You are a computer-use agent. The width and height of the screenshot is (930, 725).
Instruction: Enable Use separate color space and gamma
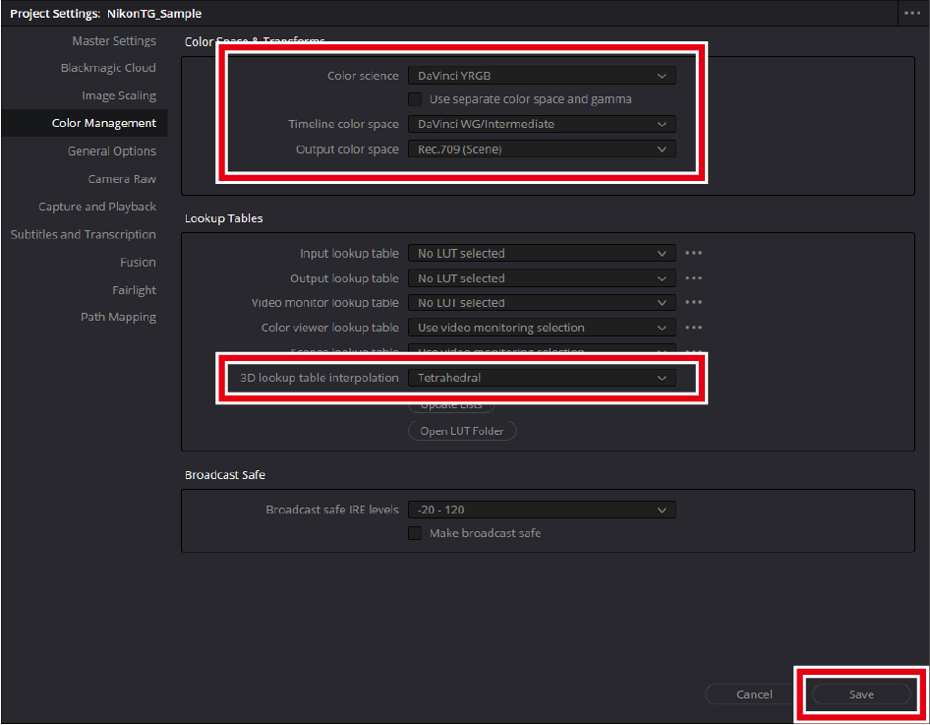pyautogui.click(x=415, y=99)
